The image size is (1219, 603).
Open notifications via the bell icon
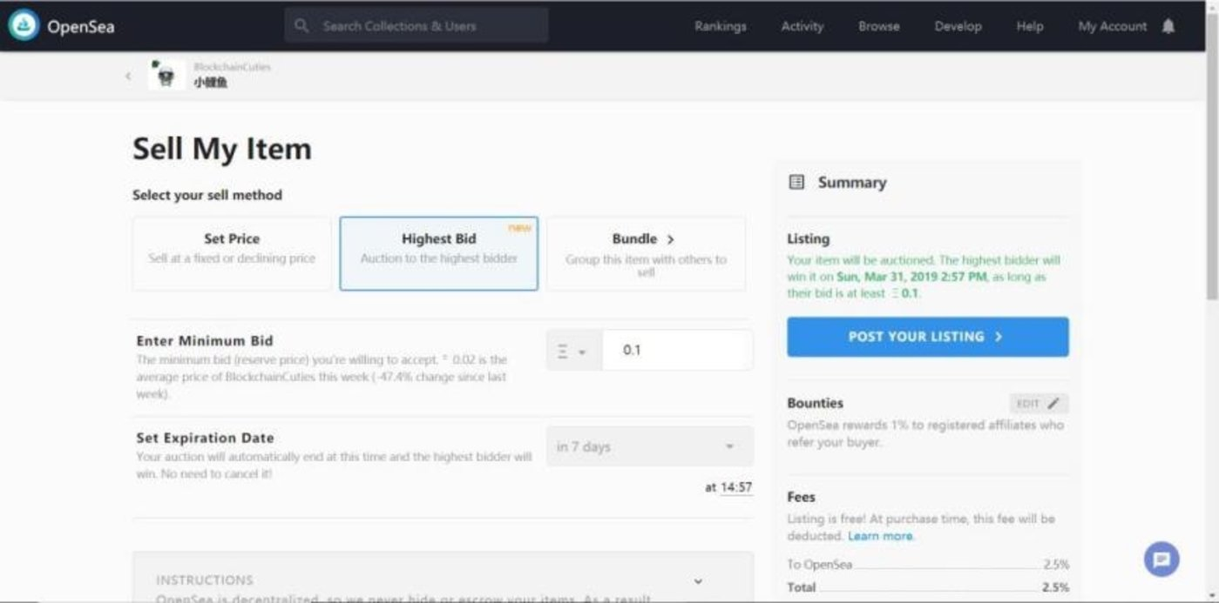pos(1168,26)
